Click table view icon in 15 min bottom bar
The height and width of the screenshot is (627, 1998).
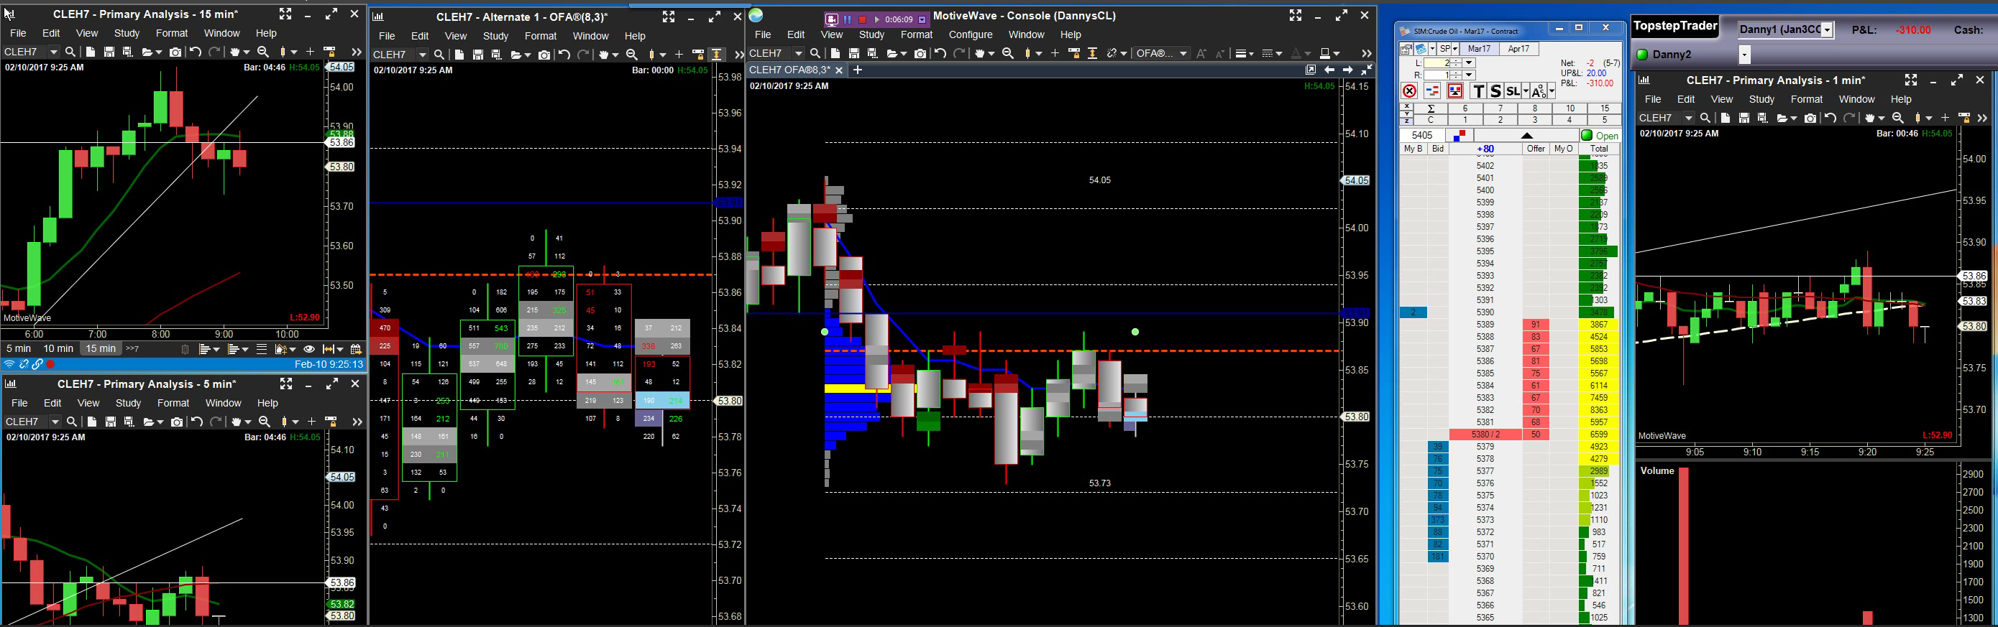pyautogui.click(x=262, y=349)
